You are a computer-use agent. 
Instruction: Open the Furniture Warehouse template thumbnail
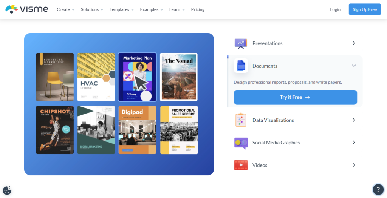click(55, 77)
